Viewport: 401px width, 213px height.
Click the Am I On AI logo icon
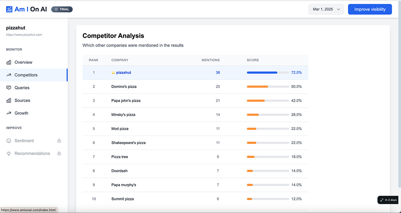click(x=9, y=9)
